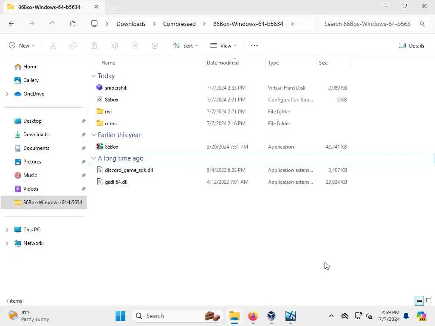Select the nvr folder
The width and height of the screenshot is (435, 326).
click(x=108, y=112)
